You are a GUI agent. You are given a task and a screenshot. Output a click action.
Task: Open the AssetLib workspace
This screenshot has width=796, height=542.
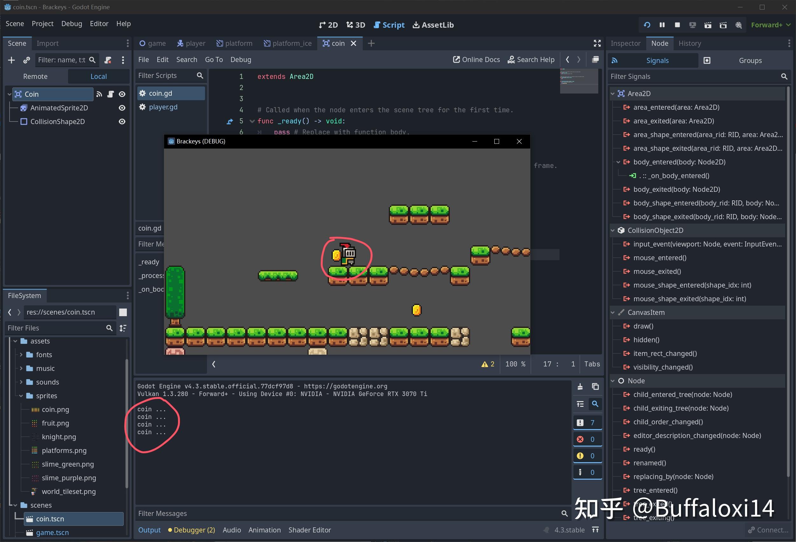click(x=433, y=25)
